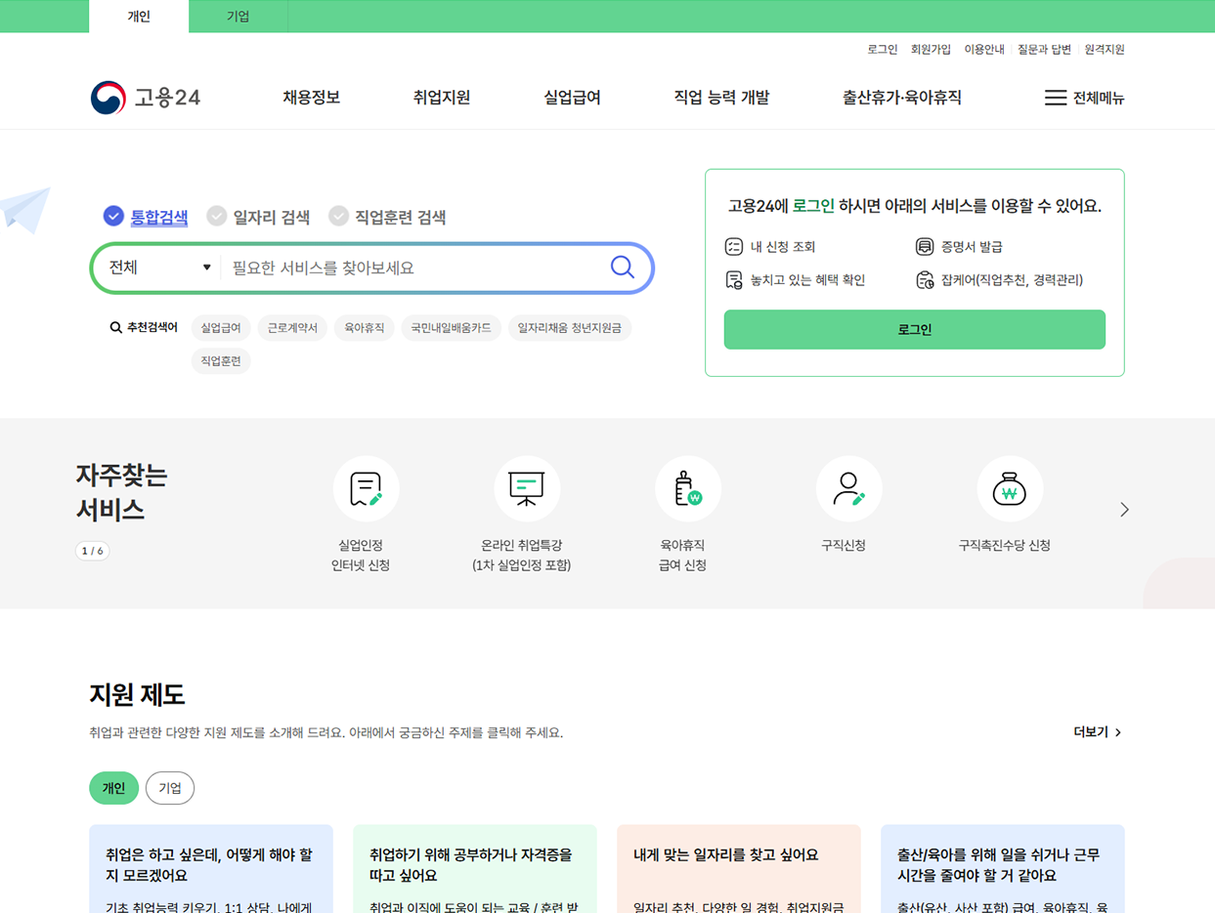Image resolution: width=1215 pixels, height=913 pixels.
Task: Switch to the 개인 top tab
Action: tap(139, 17)
